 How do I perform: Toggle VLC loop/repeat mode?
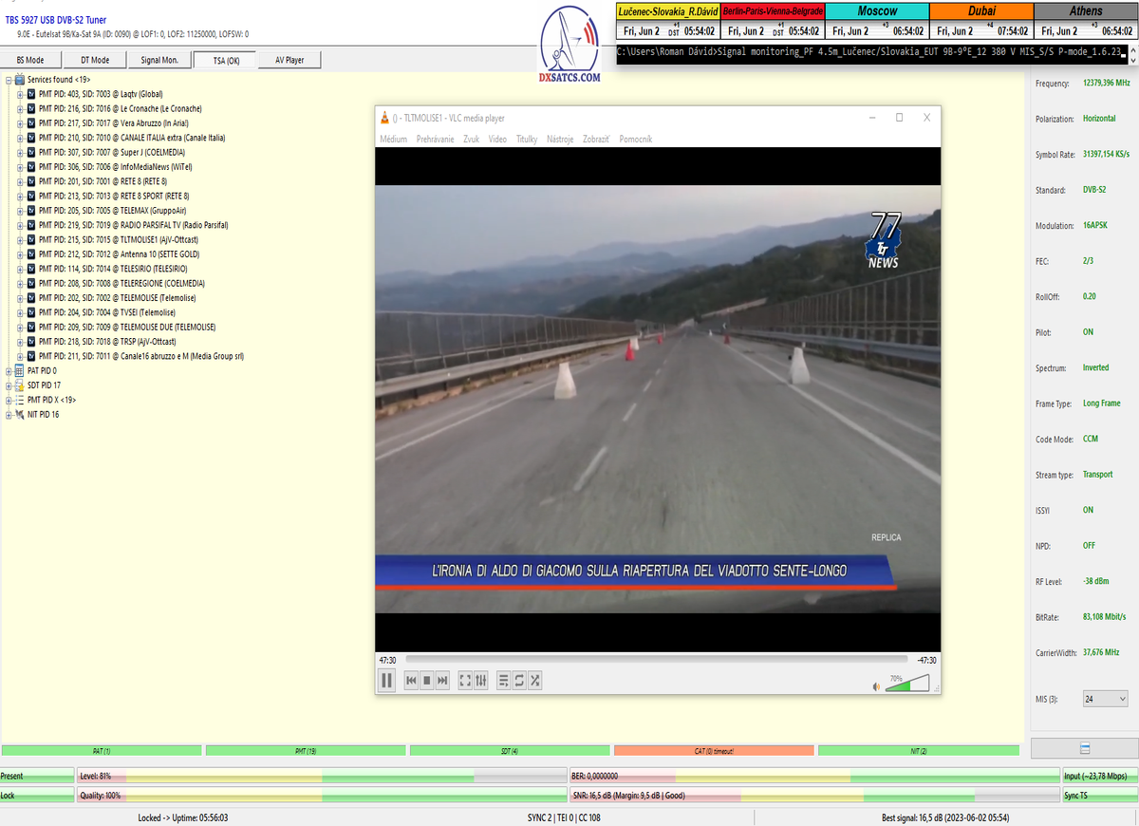tap(519, 680)
